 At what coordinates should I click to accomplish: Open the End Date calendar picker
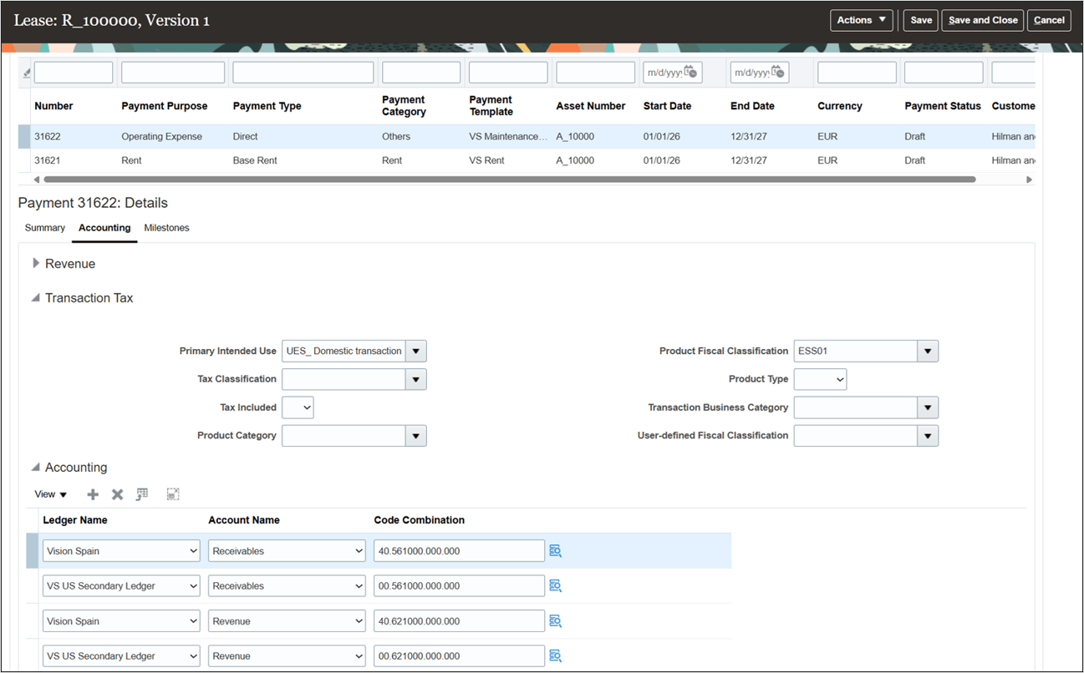click(x=777, y=72)
